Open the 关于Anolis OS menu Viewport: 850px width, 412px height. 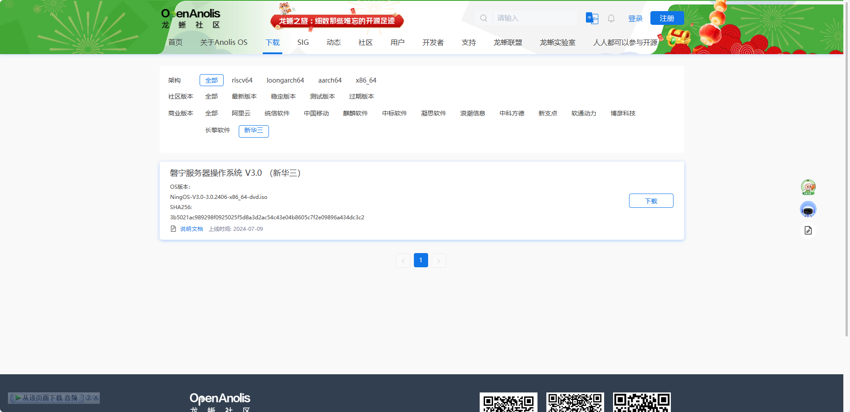click(x=224, y=42)
